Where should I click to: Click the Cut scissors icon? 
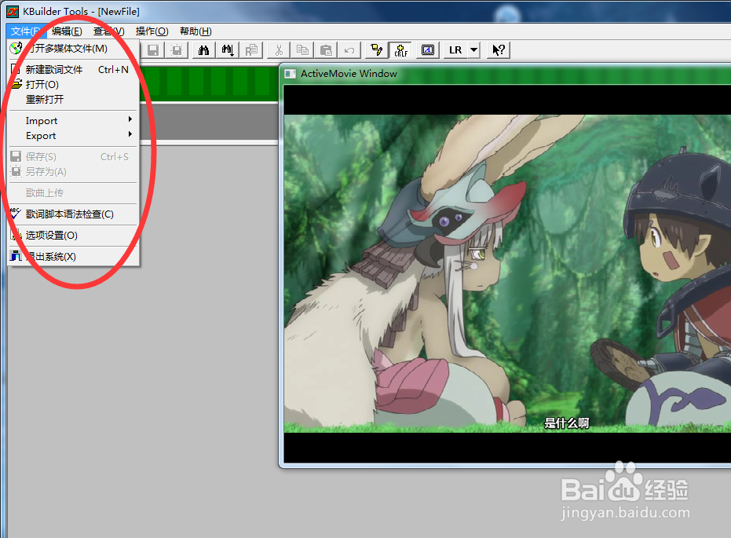279,50
